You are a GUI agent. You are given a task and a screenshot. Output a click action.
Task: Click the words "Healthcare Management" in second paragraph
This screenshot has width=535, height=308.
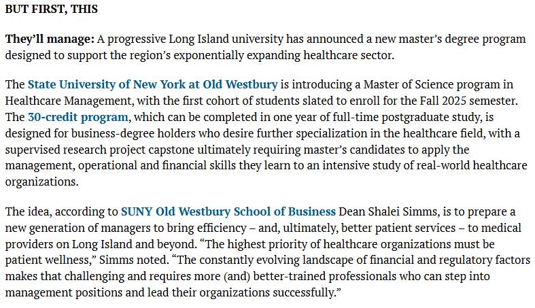(63, 101)
